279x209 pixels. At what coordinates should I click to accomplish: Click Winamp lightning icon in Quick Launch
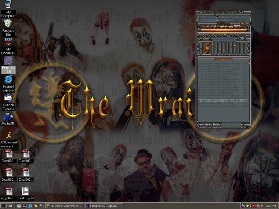[x=36, y=206]
